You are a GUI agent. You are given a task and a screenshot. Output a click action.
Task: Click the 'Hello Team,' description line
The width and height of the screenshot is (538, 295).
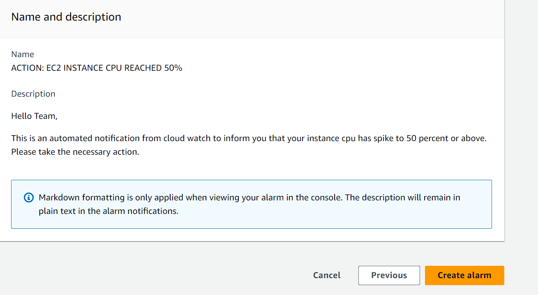[34, 116]
